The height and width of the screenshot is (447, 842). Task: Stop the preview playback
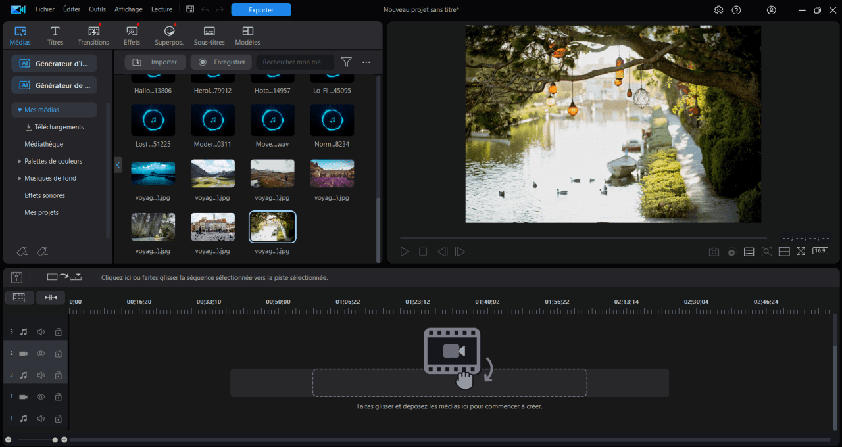(x=423, y=252)
